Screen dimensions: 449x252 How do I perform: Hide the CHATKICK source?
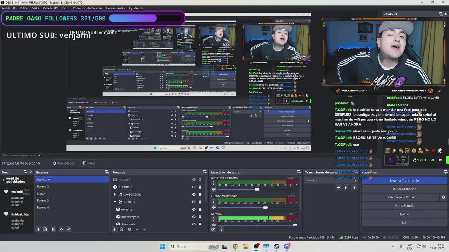click(194, 187)
